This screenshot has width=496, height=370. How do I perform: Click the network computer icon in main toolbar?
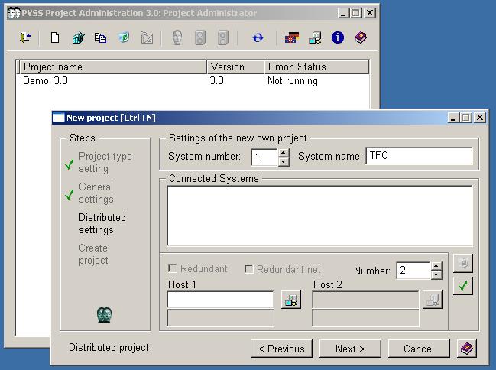tap(315, 37)
